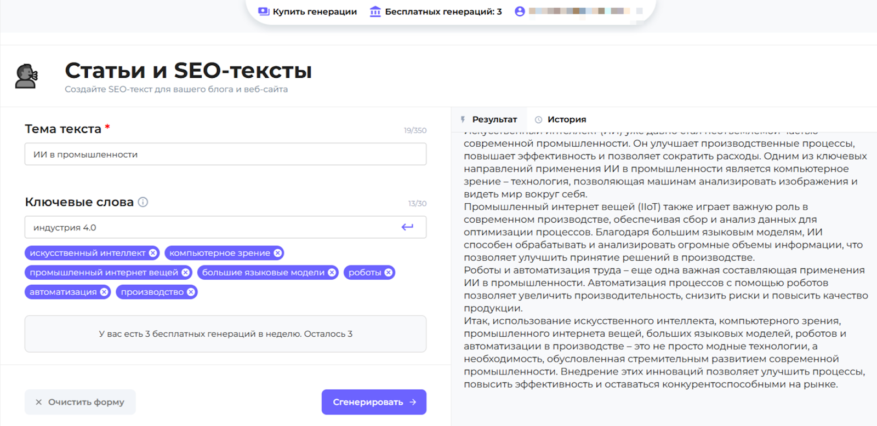Remove the 'компьютерное зрение' keyword tag

(x=278, y=253)
